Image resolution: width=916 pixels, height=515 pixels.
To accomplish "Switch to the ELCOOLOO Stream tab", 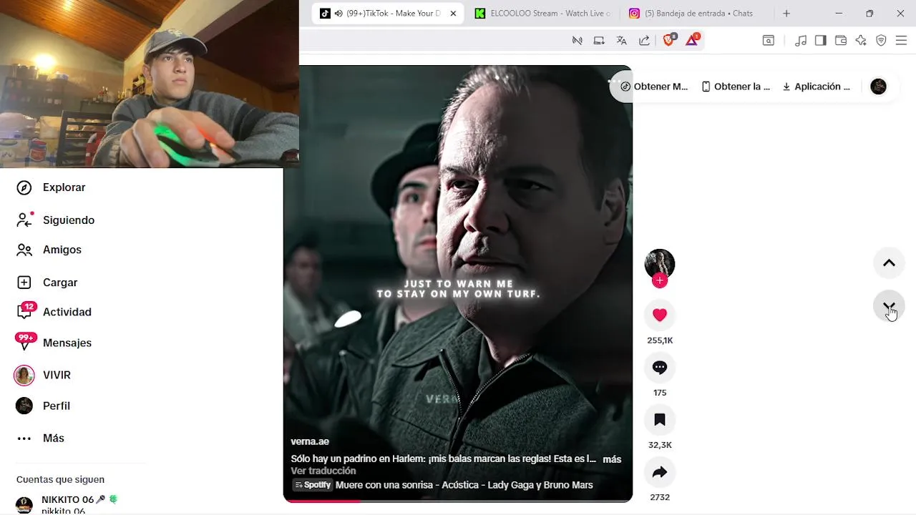I will [543, 14].
